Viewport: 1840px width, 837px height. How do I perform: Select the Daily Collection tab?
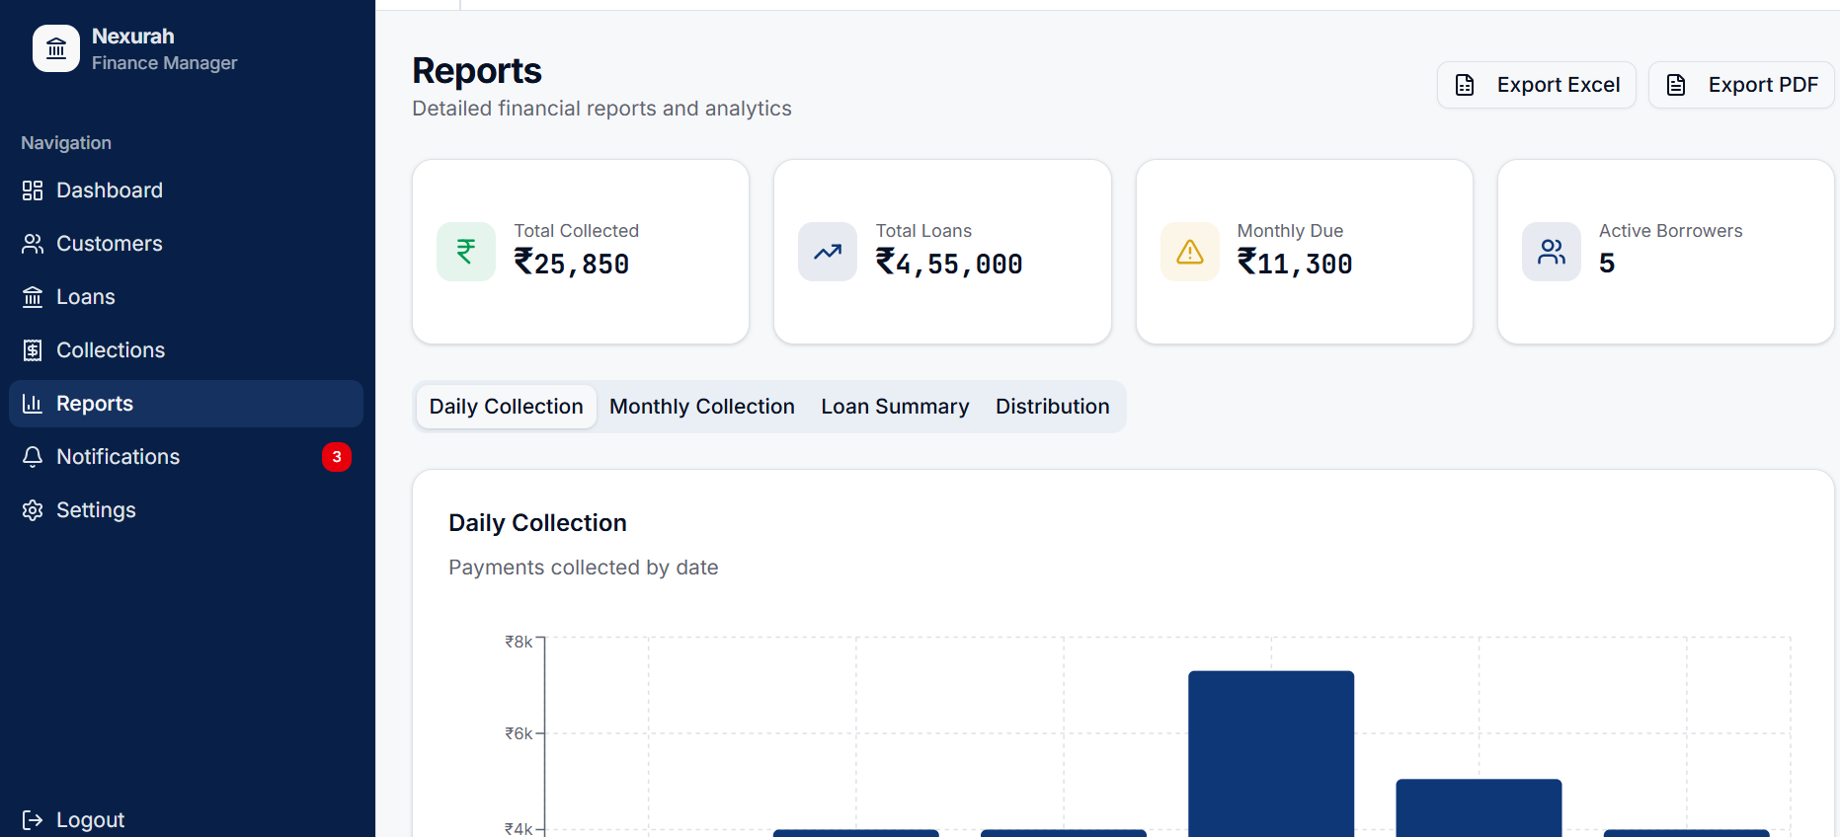(x=506, y=407)
